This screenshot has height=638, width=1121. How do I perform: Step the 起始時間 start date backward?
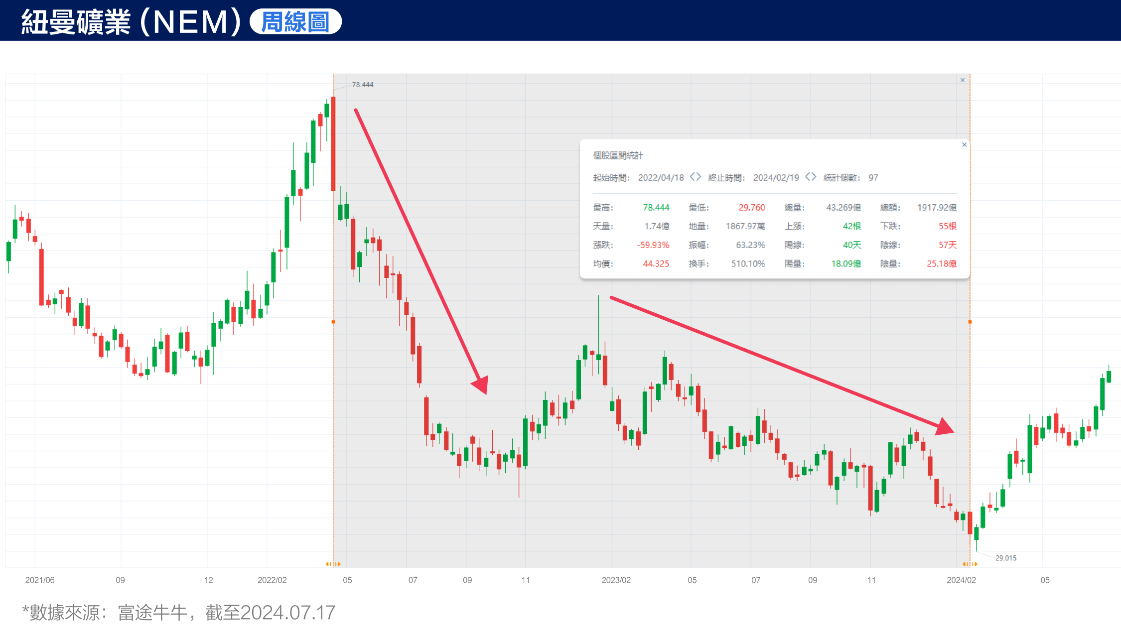tap(693, 177)
